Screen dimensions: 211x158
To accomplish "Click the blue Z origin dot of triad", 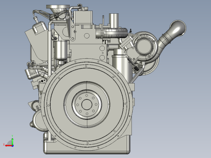I will [x=13, y=146].
